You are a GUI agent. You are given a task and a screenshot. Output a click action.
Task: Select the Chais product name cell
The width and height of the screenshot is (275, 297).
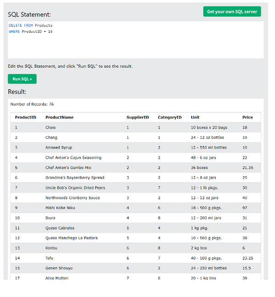tap(50, 127)
